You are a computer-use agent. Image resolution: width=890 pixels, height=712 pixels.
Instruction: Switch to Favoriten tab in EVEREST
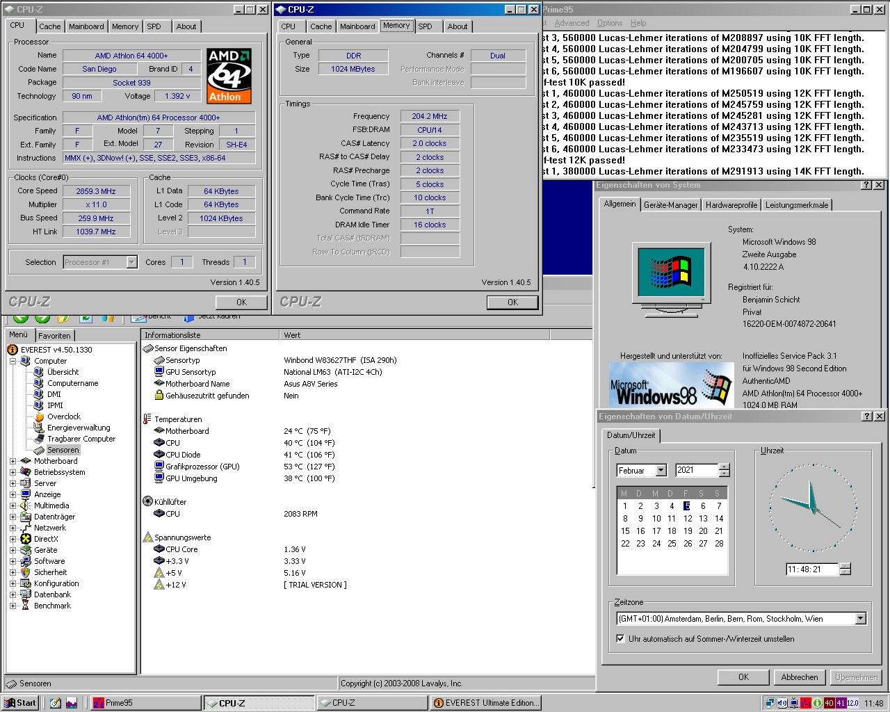tap(54, 335)
